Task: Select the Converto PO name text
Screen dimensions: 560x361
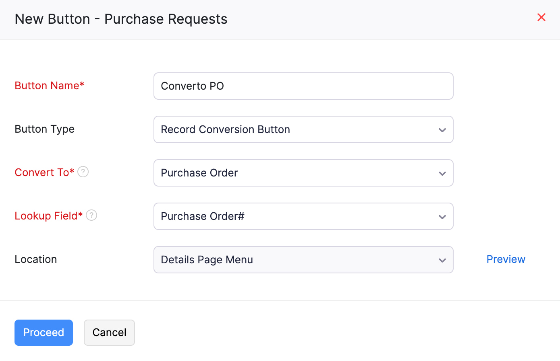Action: coord(192,86)
